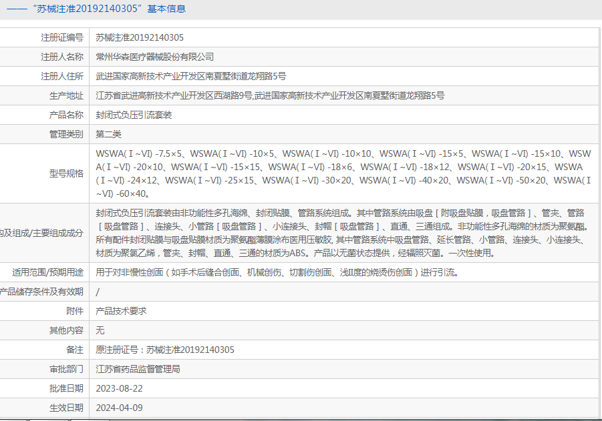Click the "批准日期" row label
The height and width of the screenshot is (421, 602).
(x=66, y=388)
